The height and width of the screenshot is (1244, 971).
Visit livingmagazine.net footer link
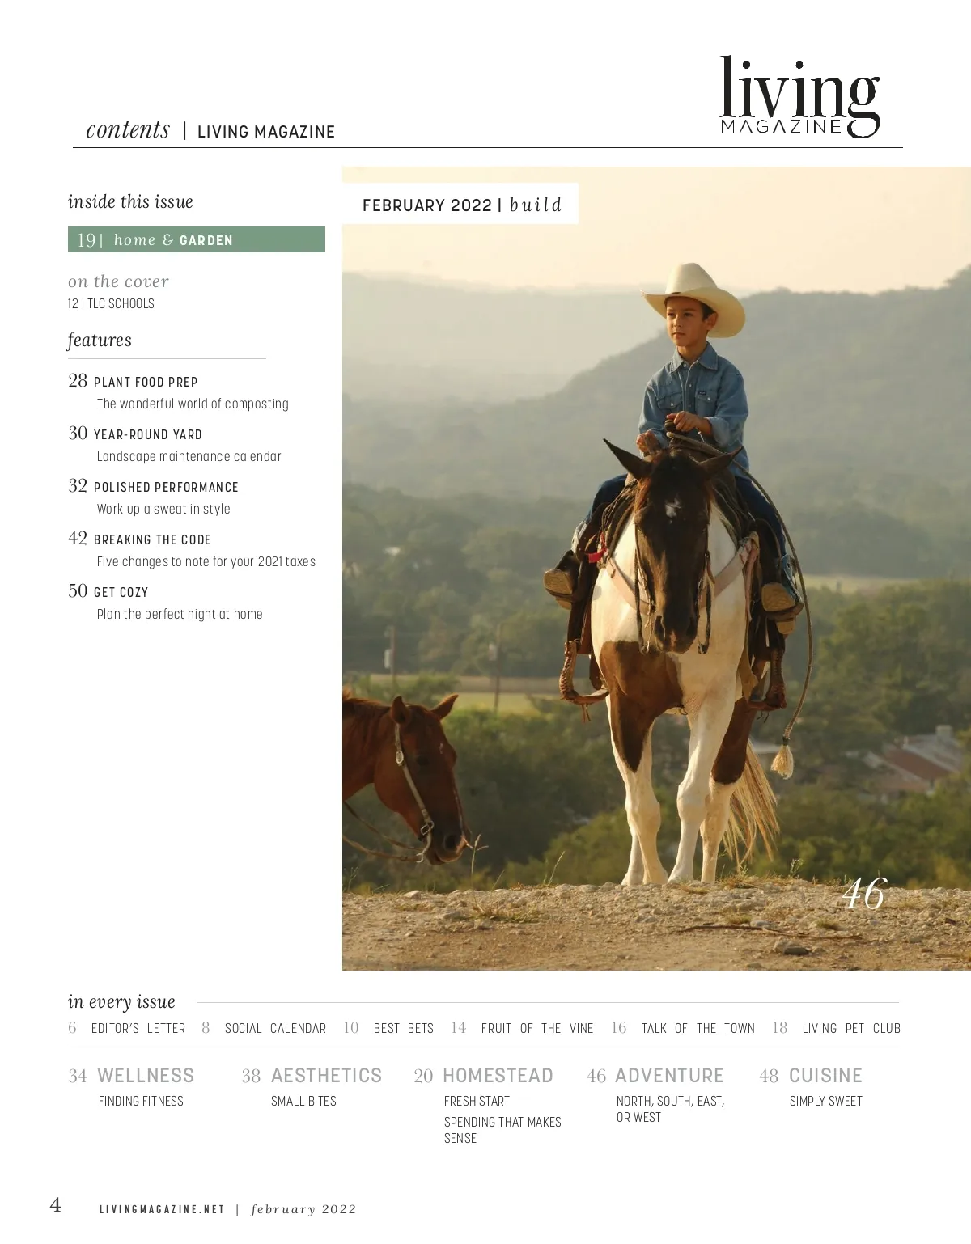(162, 1210)
